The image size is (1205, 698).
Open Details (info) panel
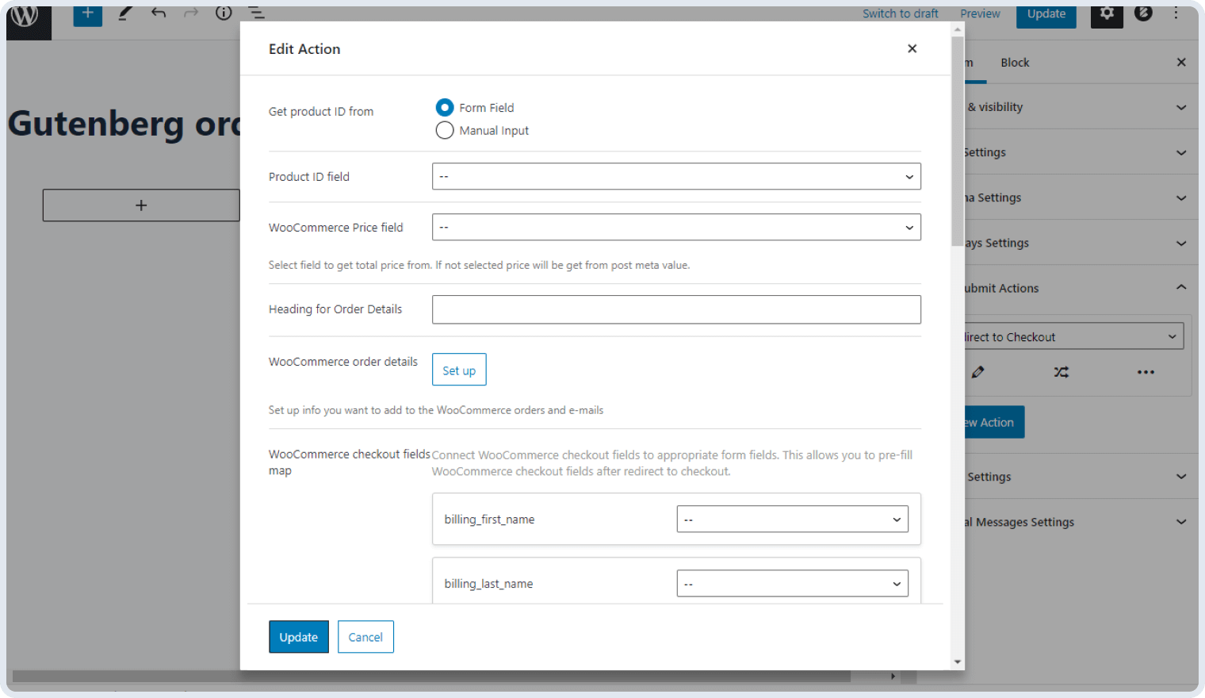point(223,13)
